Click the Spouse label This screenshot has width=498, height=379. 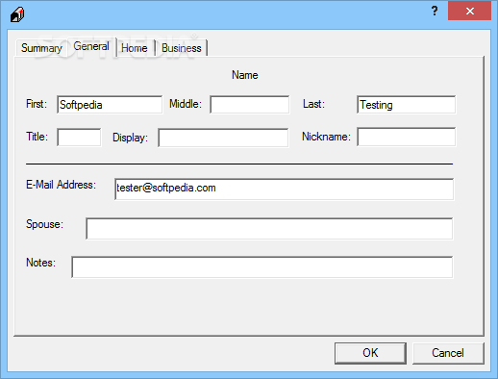[44, 224]
